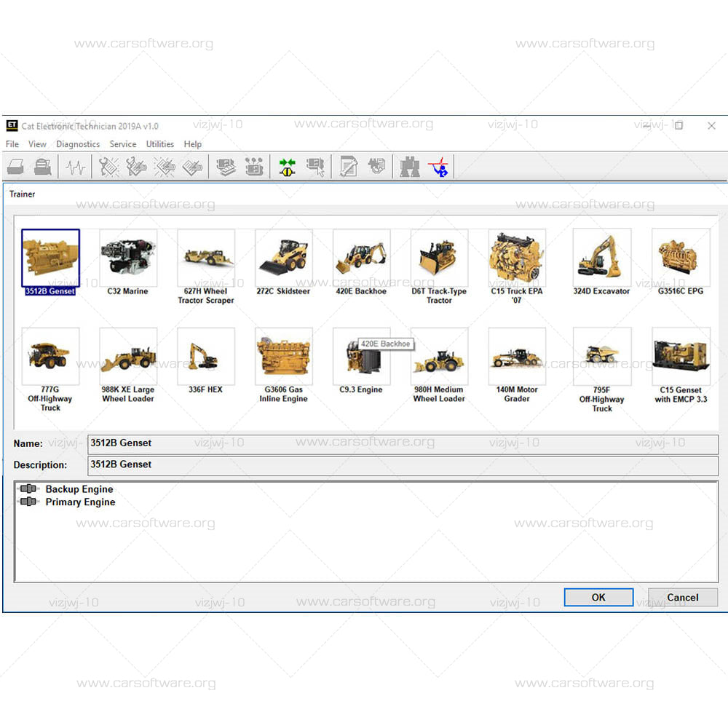Viewport: 728px width, 728px height.
Task: Click the document with wrench icon
Action: point(348,167)
